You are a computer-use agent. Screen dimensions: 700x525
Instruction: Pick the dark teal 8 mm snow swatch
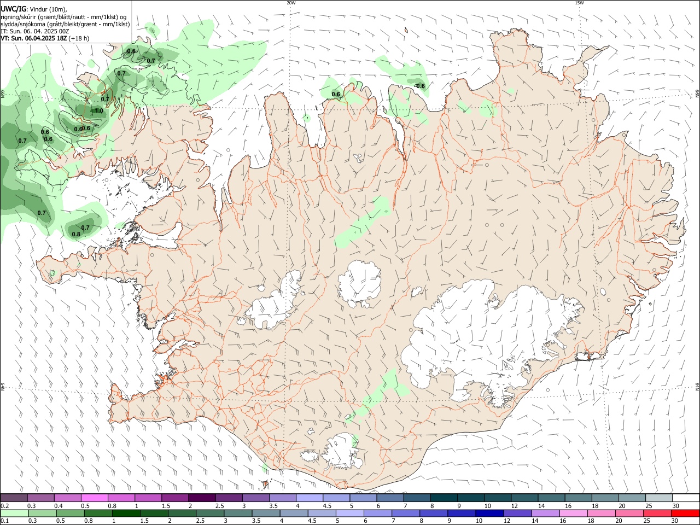coord(443,498)
